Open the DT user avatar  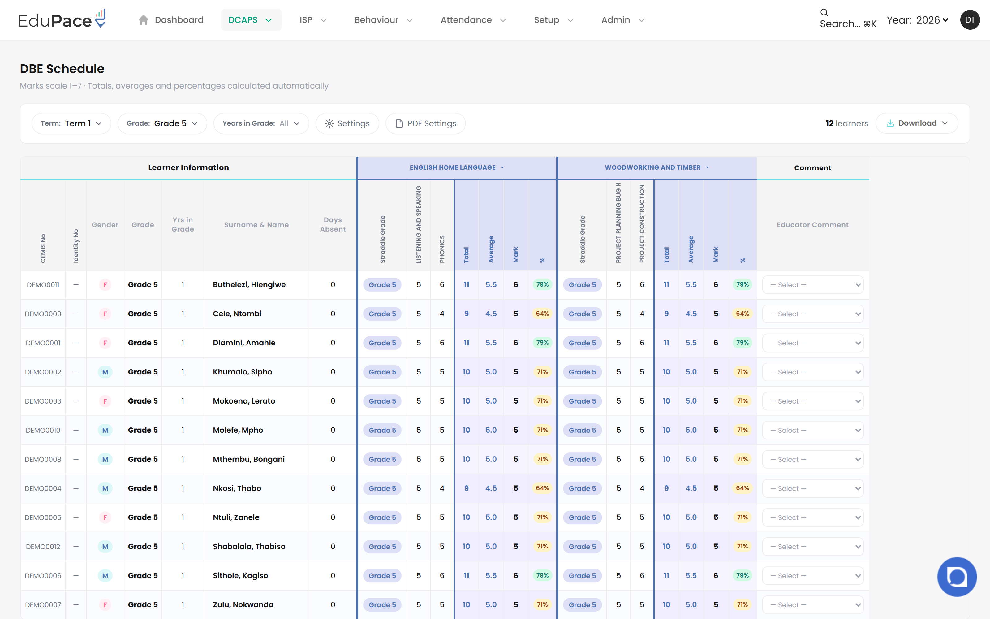click(x=970, y=19)
